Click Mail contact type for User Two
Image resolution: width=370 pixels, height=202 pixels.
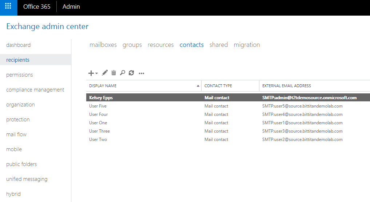coord(216,140)
